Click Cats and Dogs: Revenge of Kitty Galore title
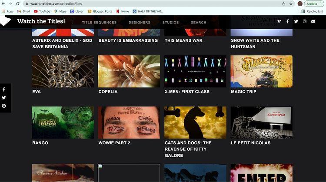 click(188, 149)
